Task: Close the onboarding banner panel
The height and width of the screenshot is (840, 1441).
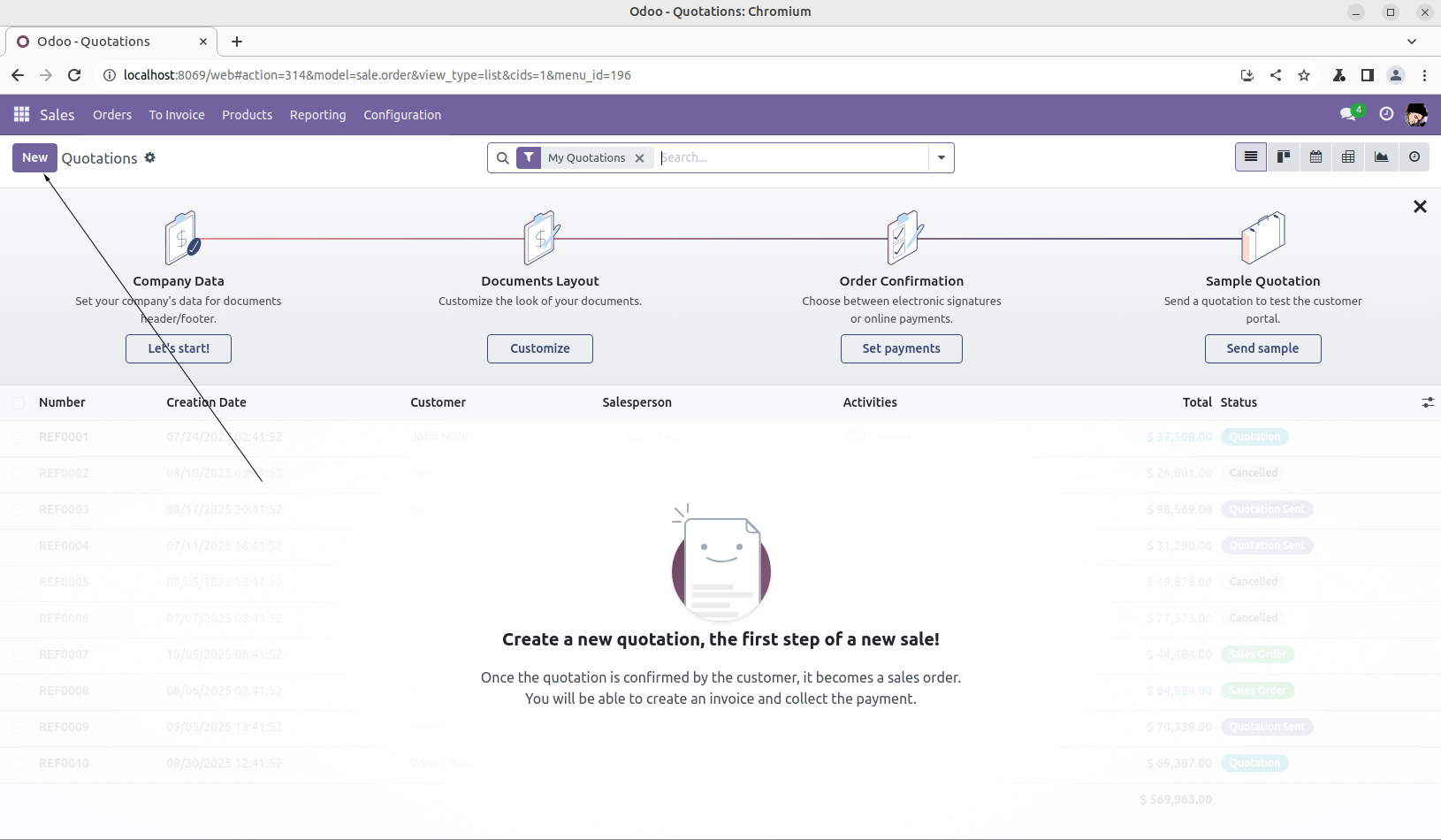Action: coord(1420,207)
